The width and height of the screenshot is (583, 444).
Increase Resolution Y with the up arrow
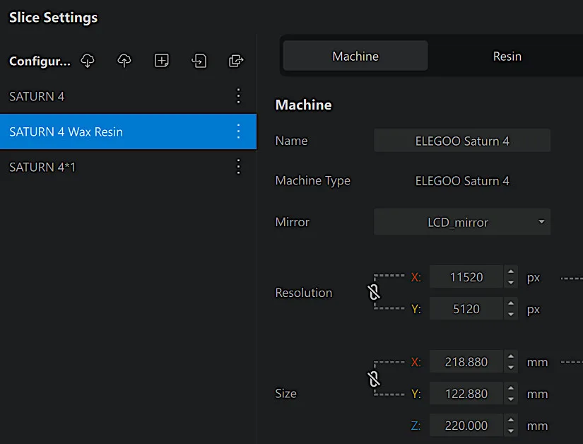click(511, 303)
